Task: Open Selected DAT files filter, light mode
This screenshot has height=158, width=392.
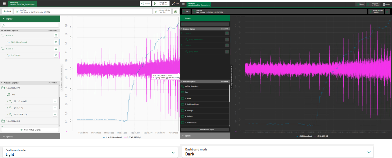Action: coord(162,11)
